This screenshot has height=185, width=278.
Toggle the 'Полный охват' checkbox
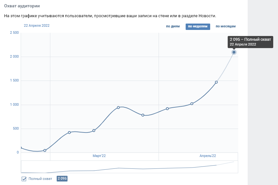pyautogui.click(x=24, y=179)
